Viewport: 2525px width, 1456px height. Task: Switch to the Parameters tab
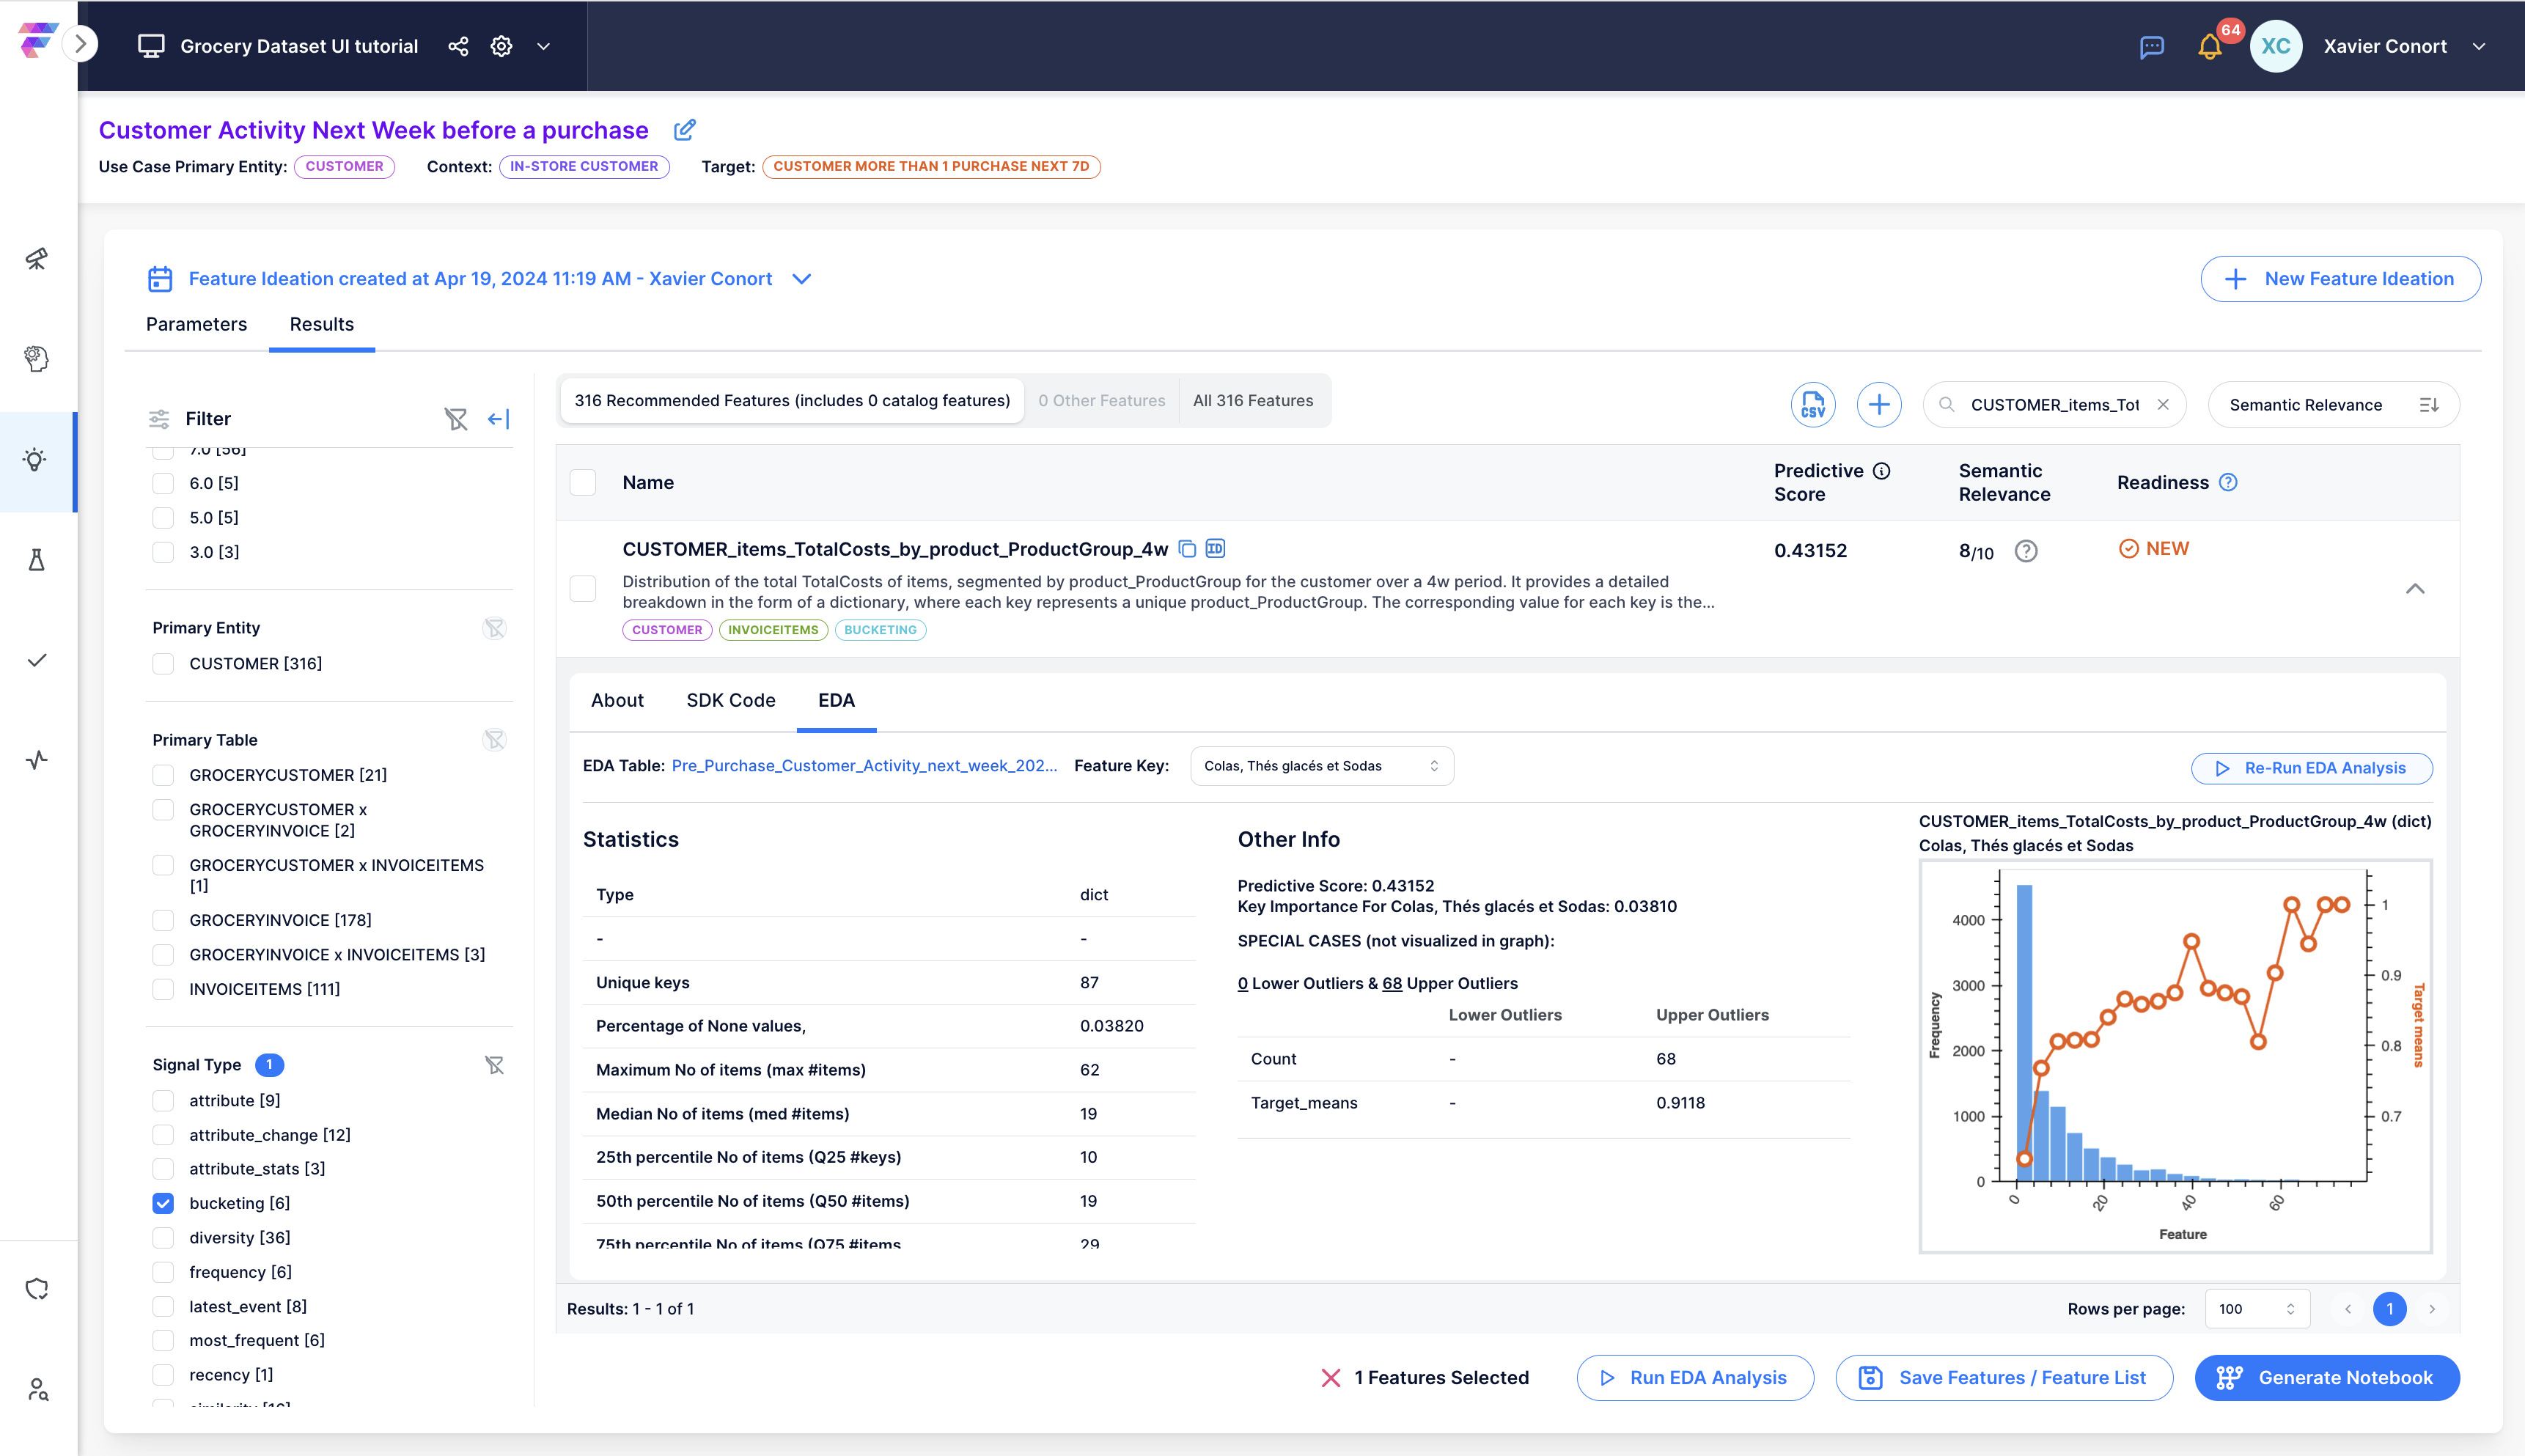click(x=196, y=324)
